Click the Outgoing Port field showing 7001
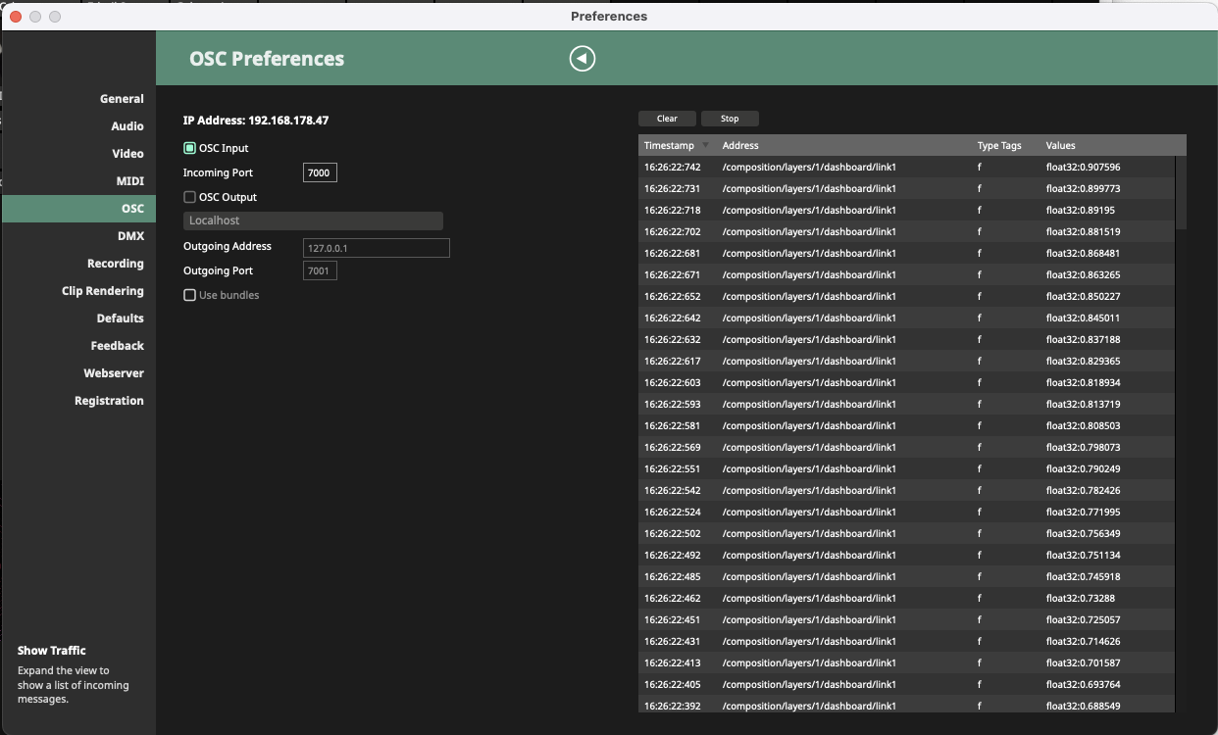The image size is (1218, 735). tap(320, 270)
